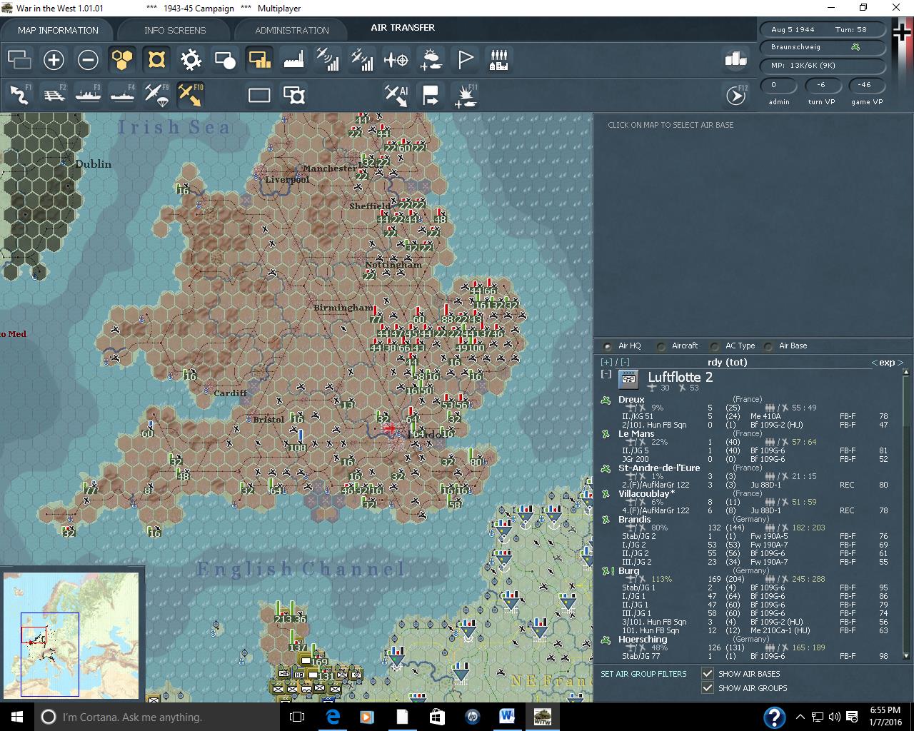Viewport: 914px width, 731px height.
Task: Click the flag with arrow icon
Action: pyautogui.click(x=431, y=94)
